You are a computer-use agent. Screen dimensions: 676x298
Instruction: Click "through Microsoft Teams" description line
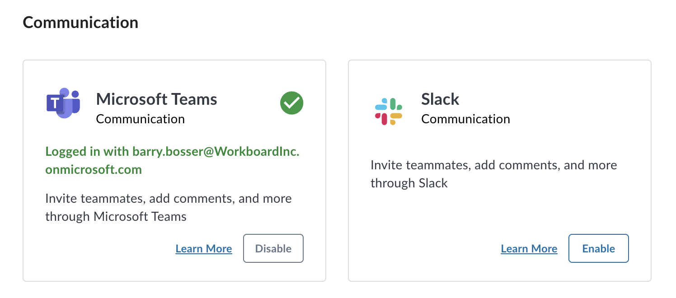point(116,217)
